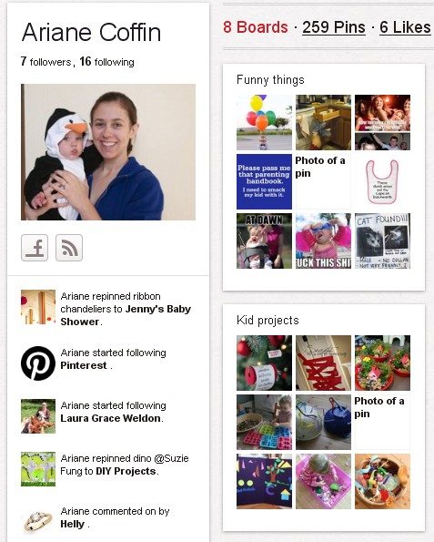Open Ariane Coffin's profile photo

[x=108, y=152]
